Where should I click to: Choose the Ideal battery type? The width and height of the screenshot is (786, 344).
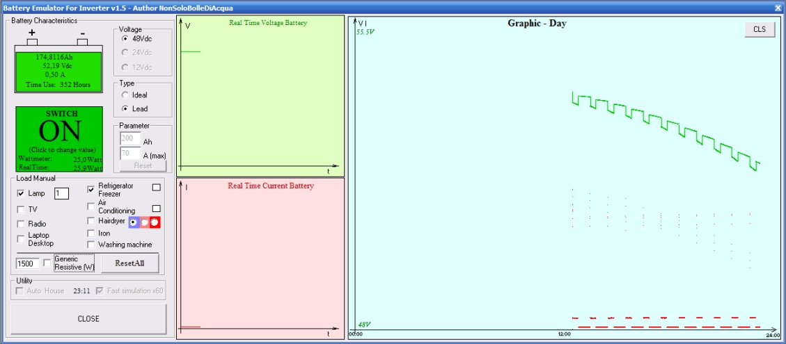125,95
